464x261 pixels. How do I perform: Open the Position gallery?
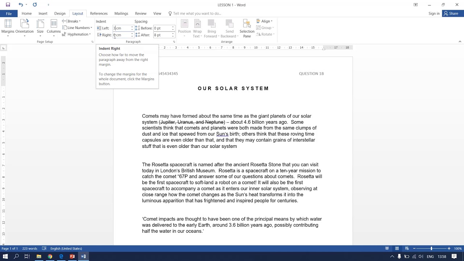pos(184,28)
